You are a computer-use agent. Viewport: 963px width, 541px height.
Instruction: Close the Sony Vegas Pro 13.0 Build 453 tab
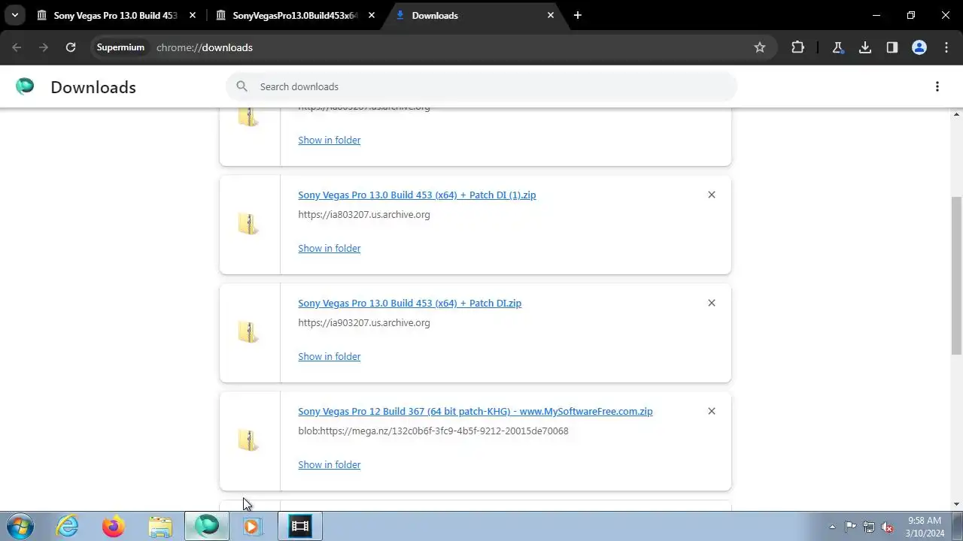193,15
